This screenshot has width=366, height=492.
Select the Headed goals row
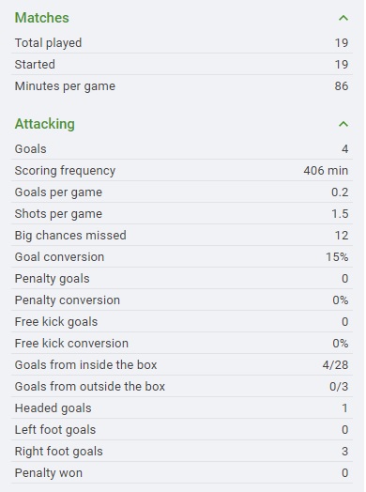182,408
